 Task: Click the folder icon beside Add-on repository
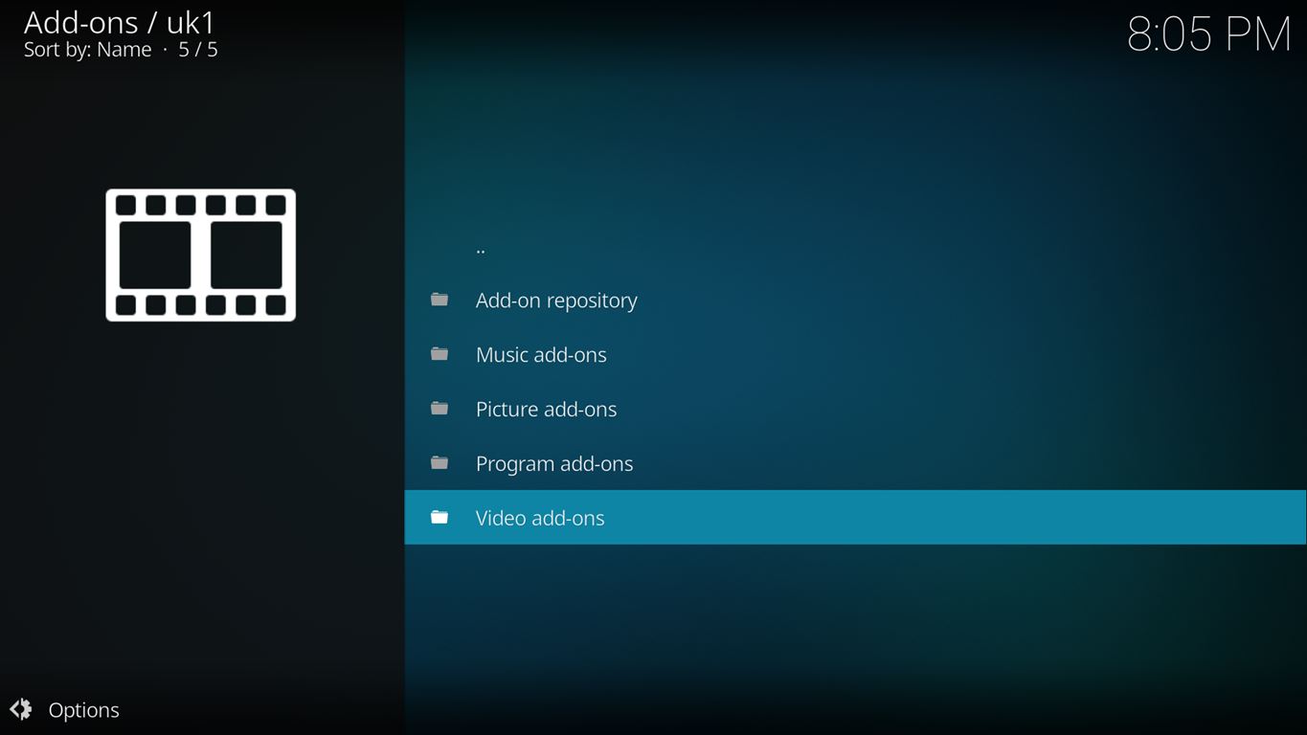(x=439, y=300)
